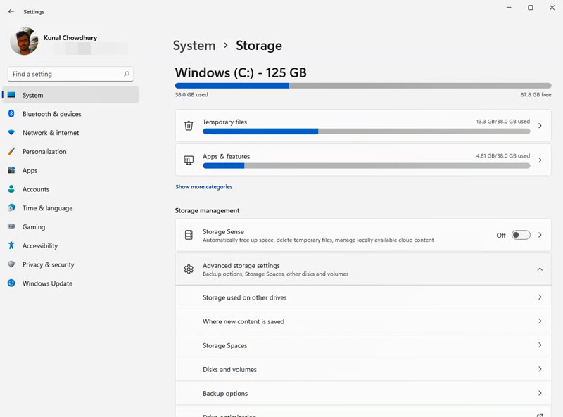The image size is (563, 417).
Task: Click chevron for Storage used on other drives
Action: pos(540,297)
